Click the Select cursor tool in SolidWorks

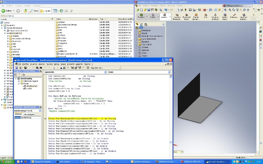click(178, 10)
